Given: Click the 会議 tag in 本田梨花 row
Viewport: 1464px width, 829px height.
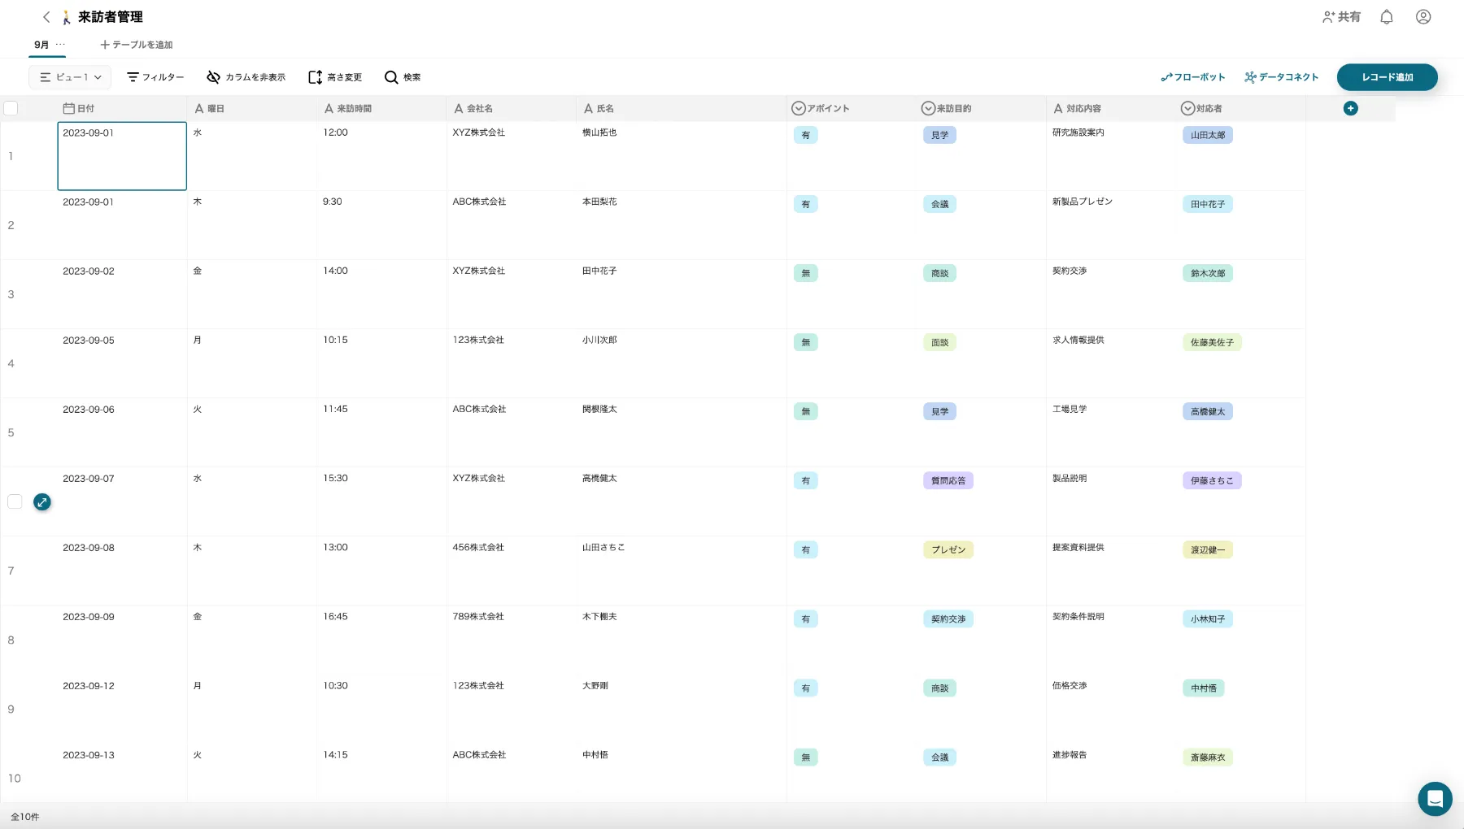Looking at the screenshot, I should tap(939, 204).
